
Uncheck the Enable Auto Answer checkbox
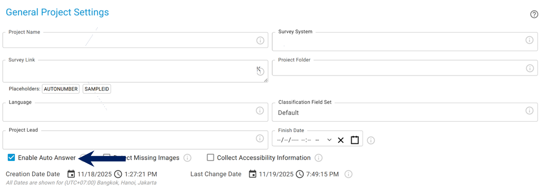[11, 157]
